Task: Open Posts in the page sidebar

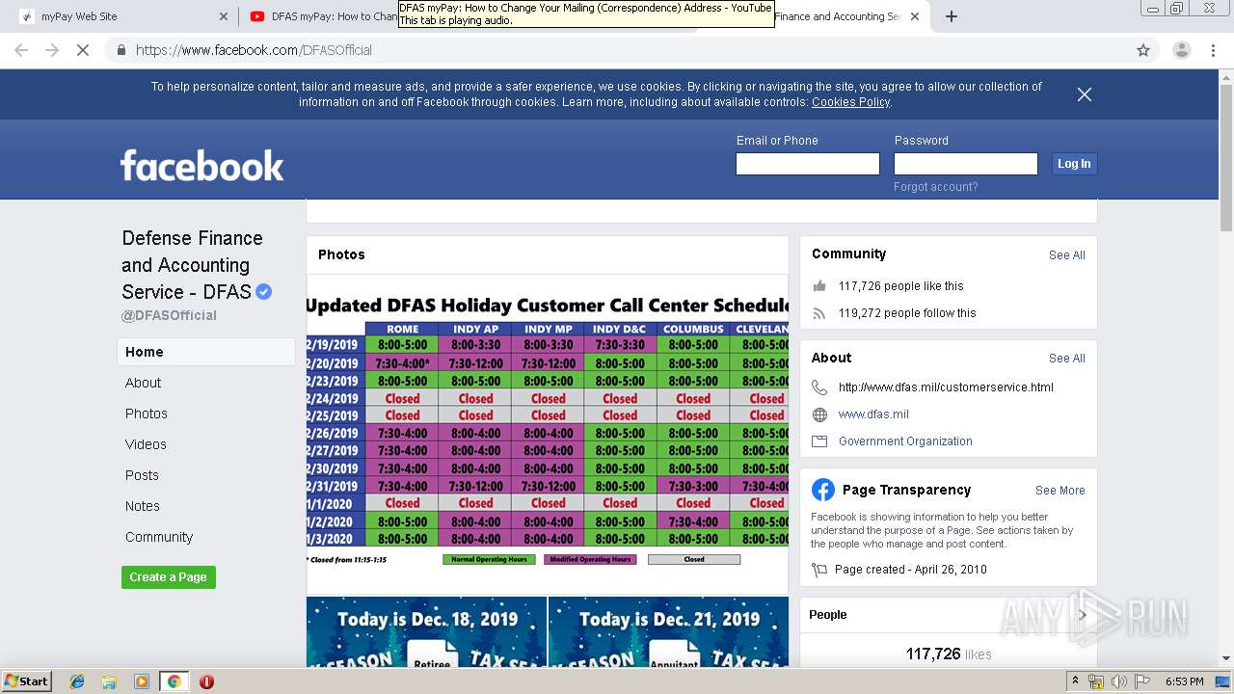Action: [x=142, y=475]
